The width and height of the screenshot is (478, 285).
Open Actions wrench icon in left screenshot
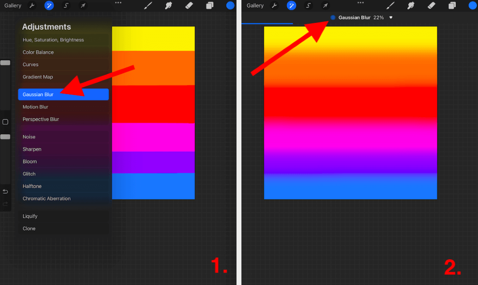(x=32, y=5)
